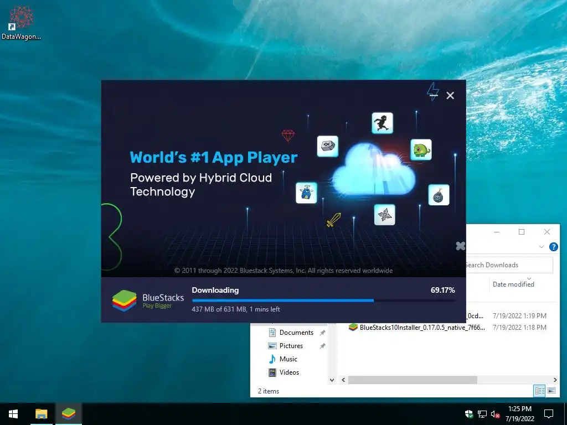This screenshot has width=567, height=425.
Task: Click the blue robot game tile
Action: tap(306, 193)
